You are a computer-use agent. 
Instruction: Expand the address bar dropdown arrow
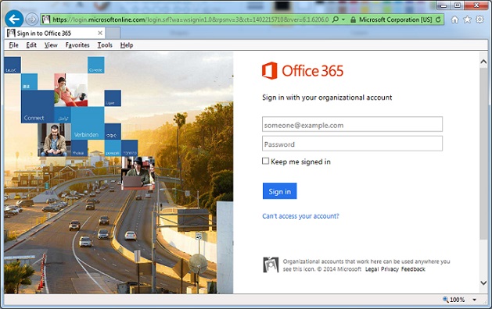pyautogui.click(x=343, y=20)
